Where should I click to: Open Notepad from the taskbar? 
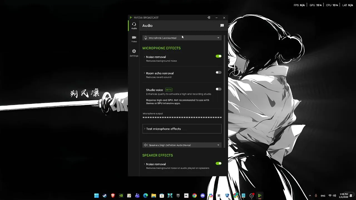243,196
